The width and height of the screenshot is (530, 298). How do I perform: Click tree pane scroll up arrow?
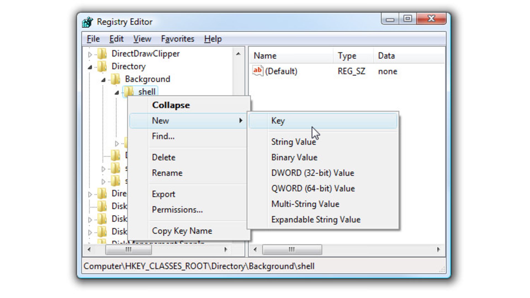point(238,54)
